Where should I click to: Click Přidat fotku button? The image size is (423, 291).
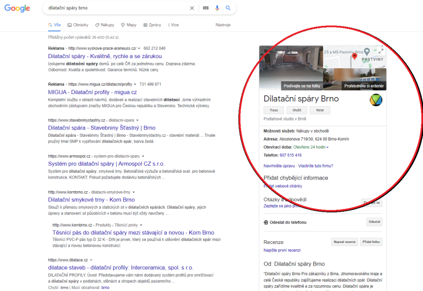tap(371, 242)
